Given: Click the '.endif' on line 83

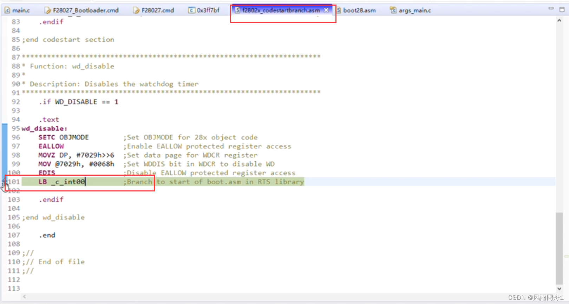Looking at the screenshot, I should click(x=51, y=22).
